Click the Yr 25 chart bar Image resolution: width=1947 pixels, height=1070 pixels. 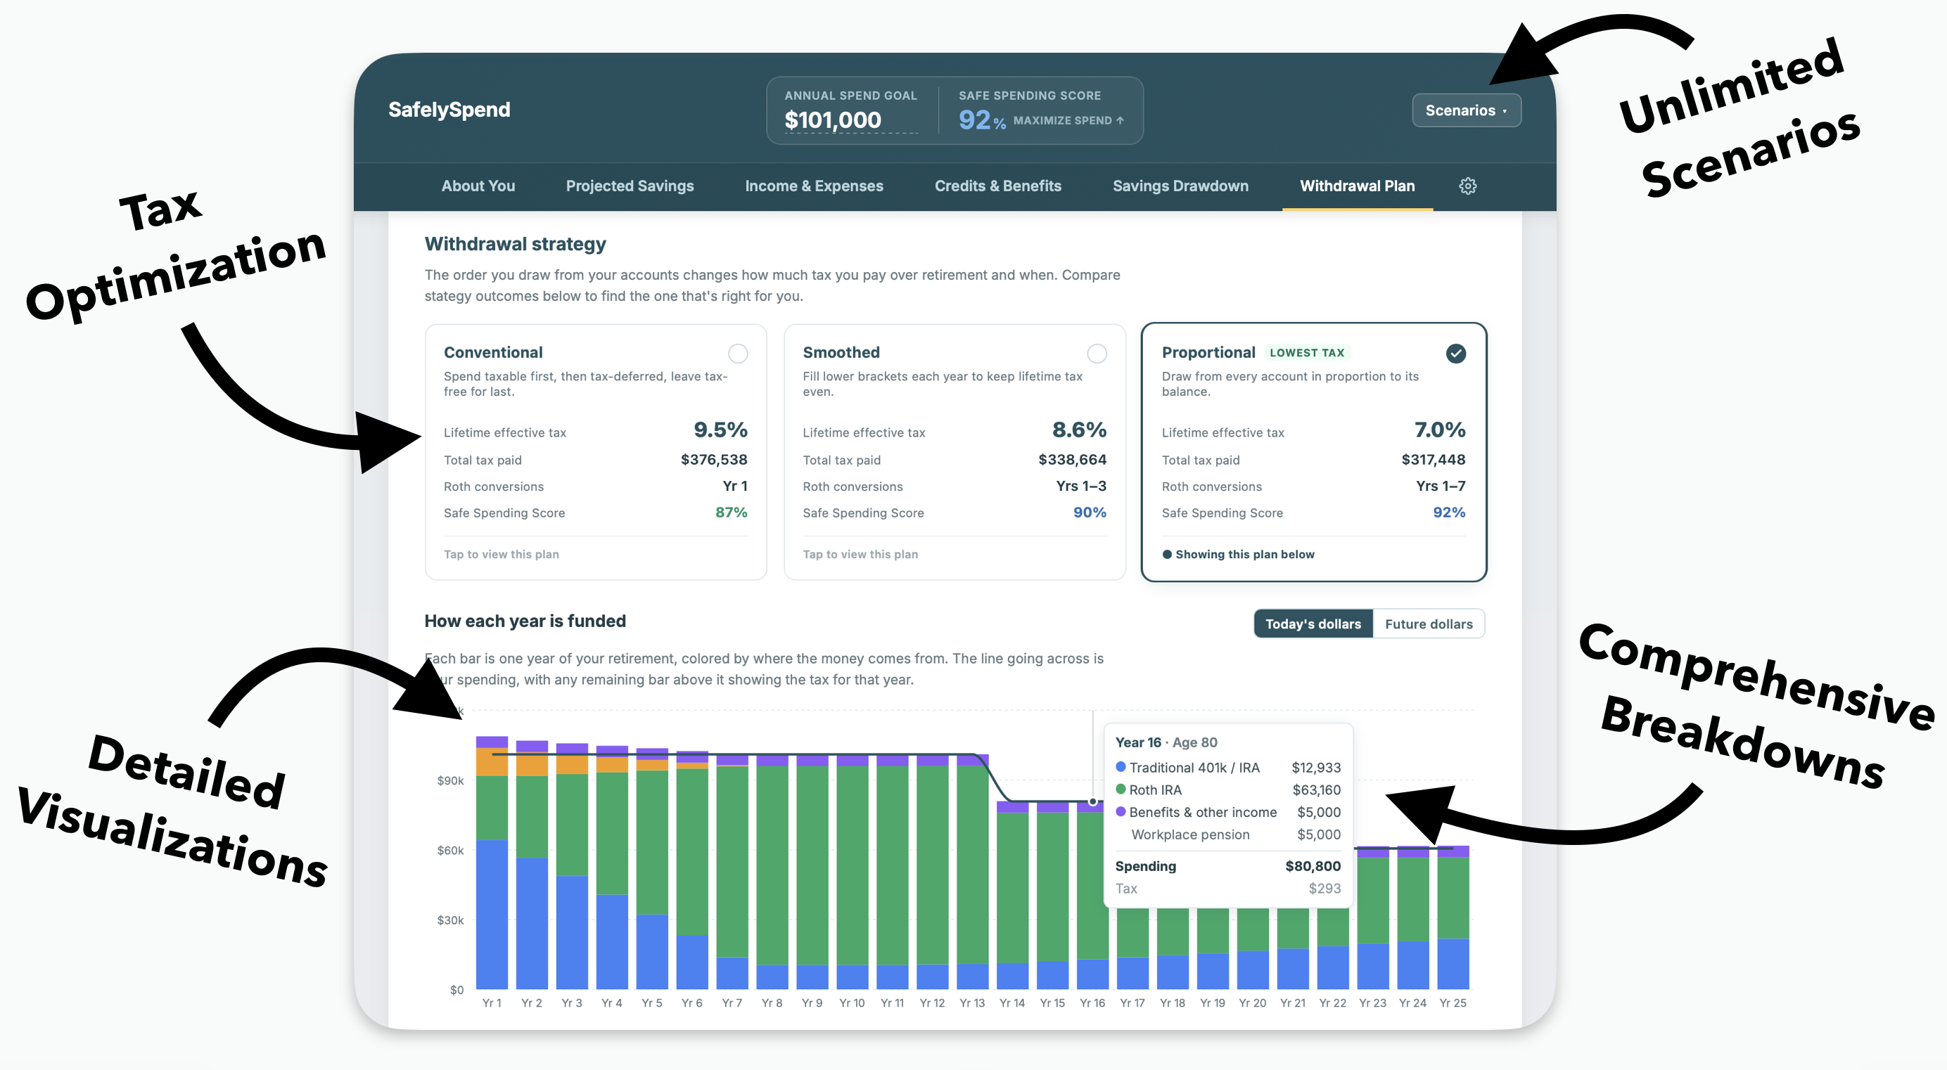[x=1453, y=917]
